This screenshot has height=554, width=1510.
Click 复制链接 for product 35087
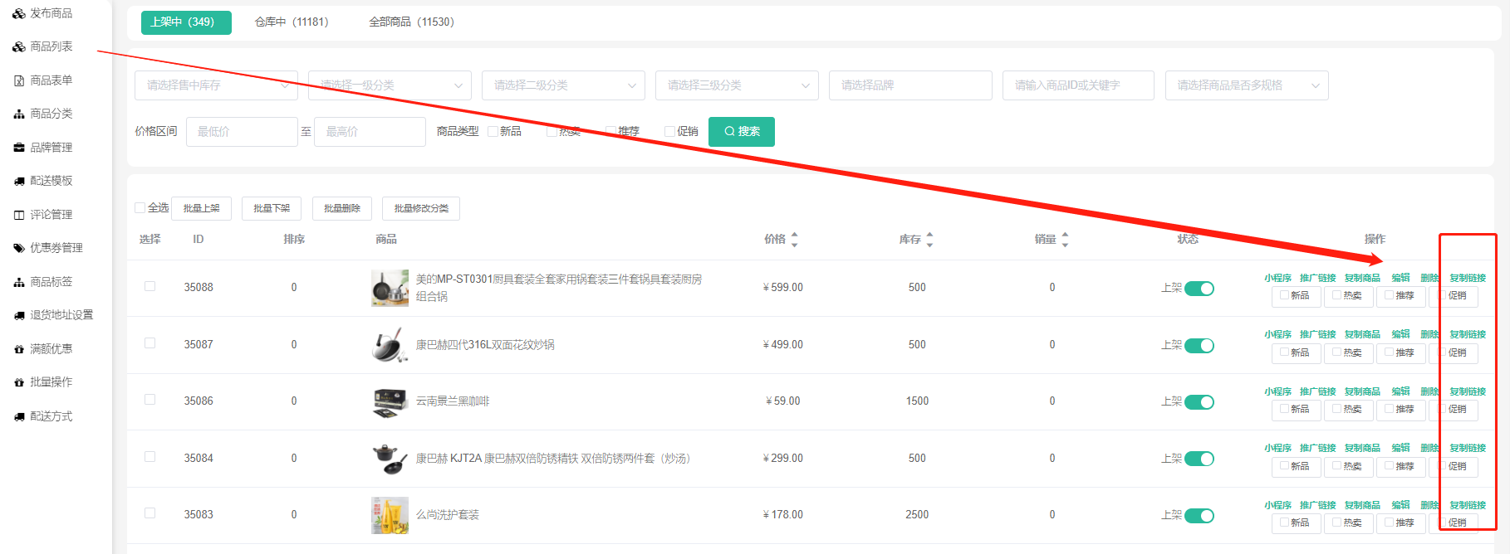coord(1467,334)
